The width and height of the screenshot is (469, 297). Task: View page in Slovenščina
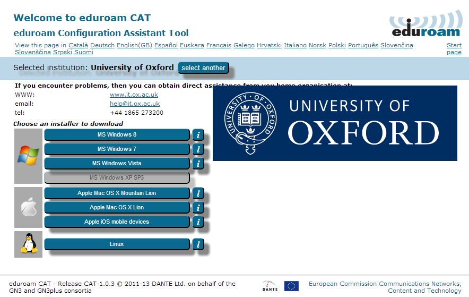(x=32, y=52)
